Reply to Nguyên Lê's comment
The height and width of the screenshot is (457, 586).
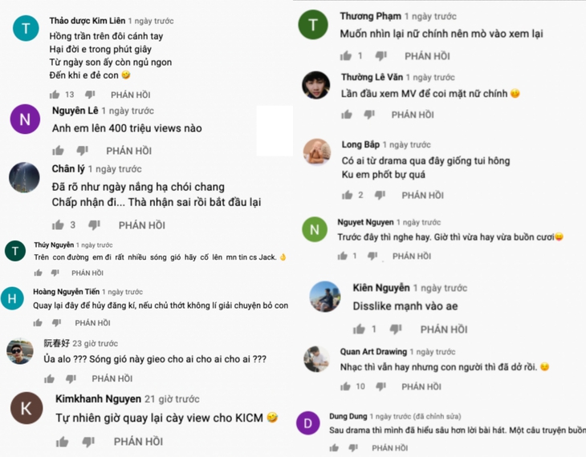pos(128,151)
